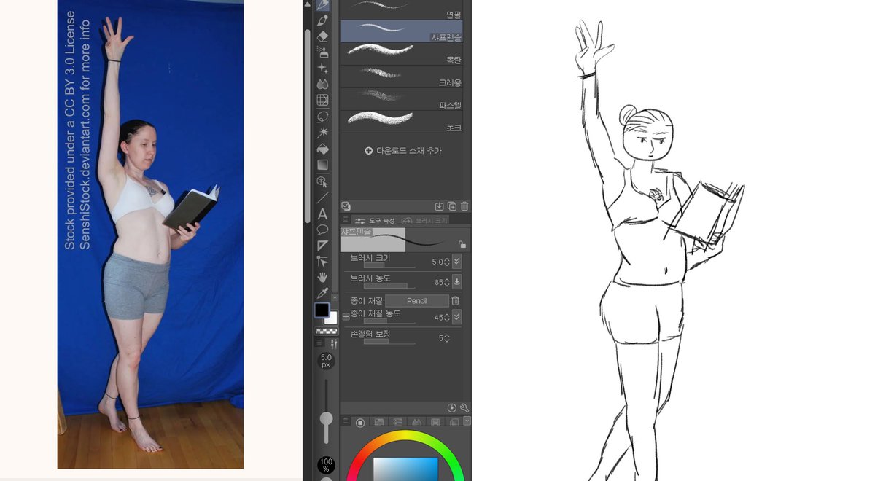Click the Pencil paper texture button
875x481 pixels.
417,300
